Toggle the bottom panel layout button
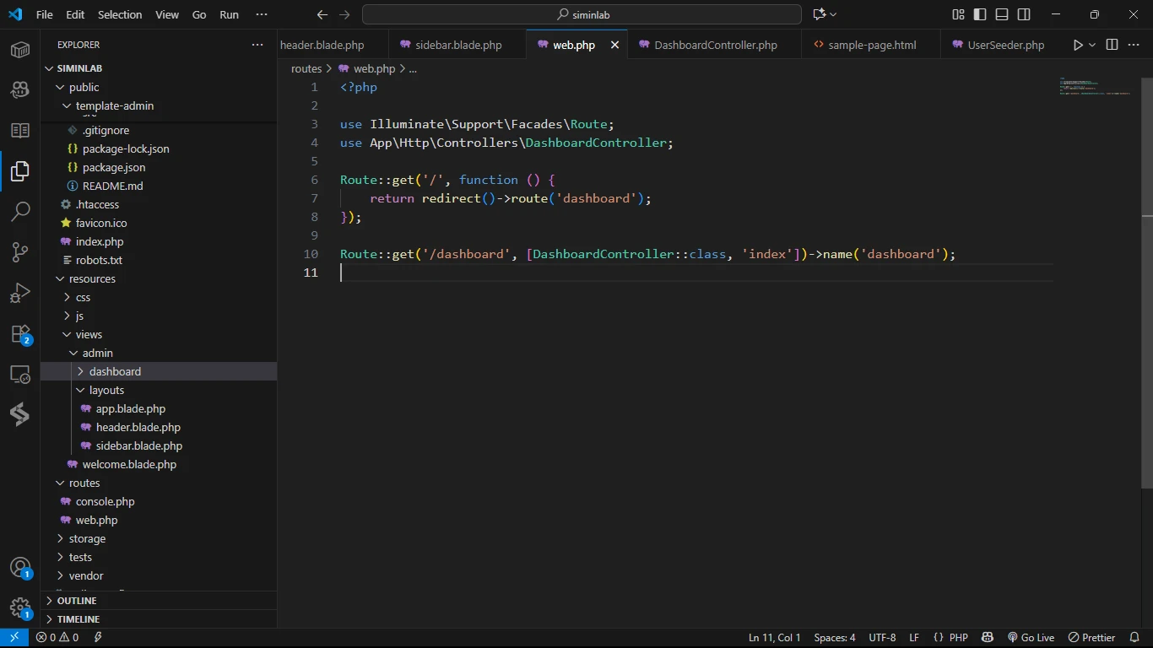Viewport: 1153px width, 648px height. click(x=1002, y=14)
